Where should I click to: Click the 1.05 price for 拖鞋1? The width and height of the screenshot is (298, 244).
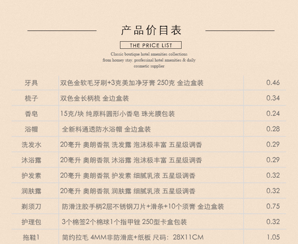[273, 238]
